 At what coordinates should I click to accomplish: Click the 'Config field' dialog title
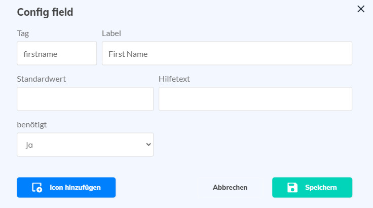coord(45,12)
